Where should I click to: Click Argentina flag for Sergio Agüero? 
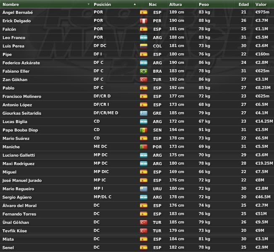(144, 197)
